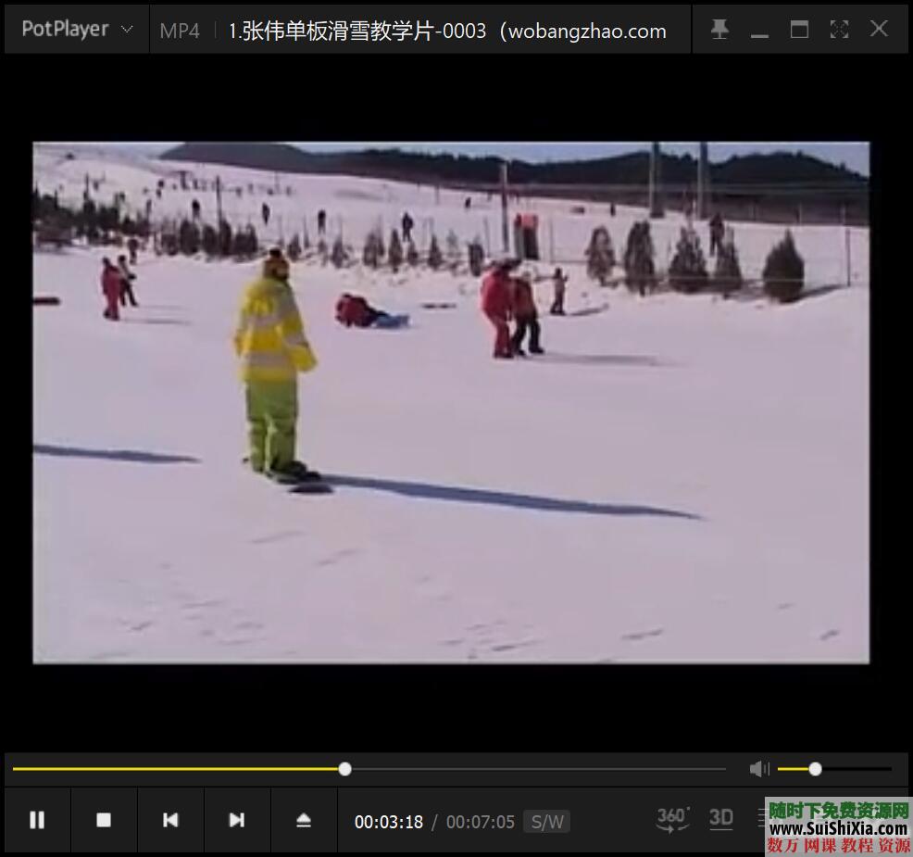
Task: Enable 360-degree video mode
Action: pyautogui.click(x=672, y=819)
